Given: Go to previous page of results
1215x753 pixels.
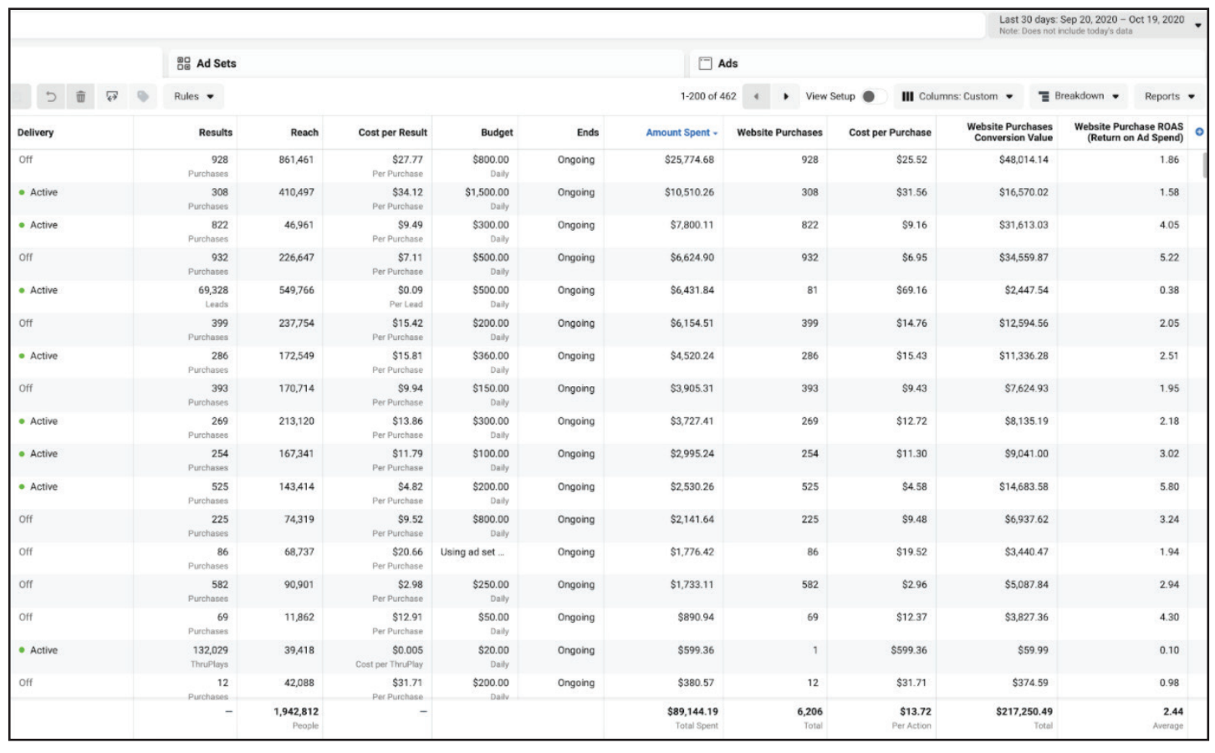Looking at the screenshot, I should [x=756, y=97].
